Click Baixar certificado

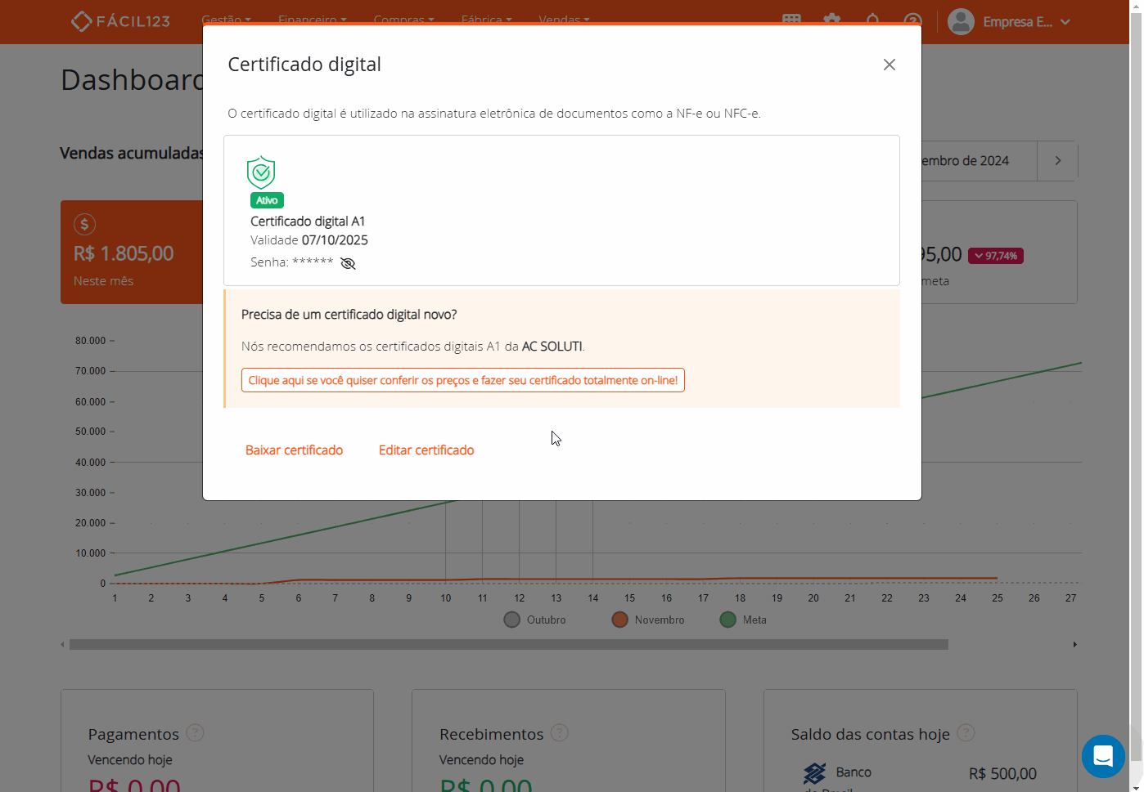pyautogui.click(x=295, y=450)
